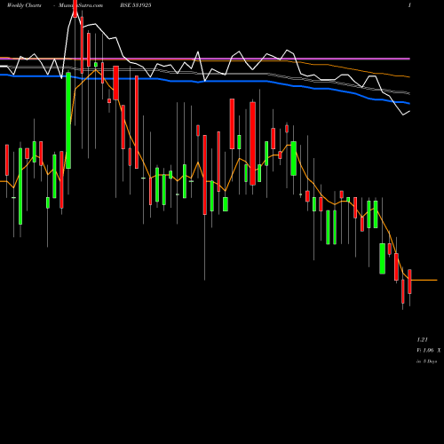Click the volume value text starting with 'V:'
The image size is (444, 444).
(429, 351)
